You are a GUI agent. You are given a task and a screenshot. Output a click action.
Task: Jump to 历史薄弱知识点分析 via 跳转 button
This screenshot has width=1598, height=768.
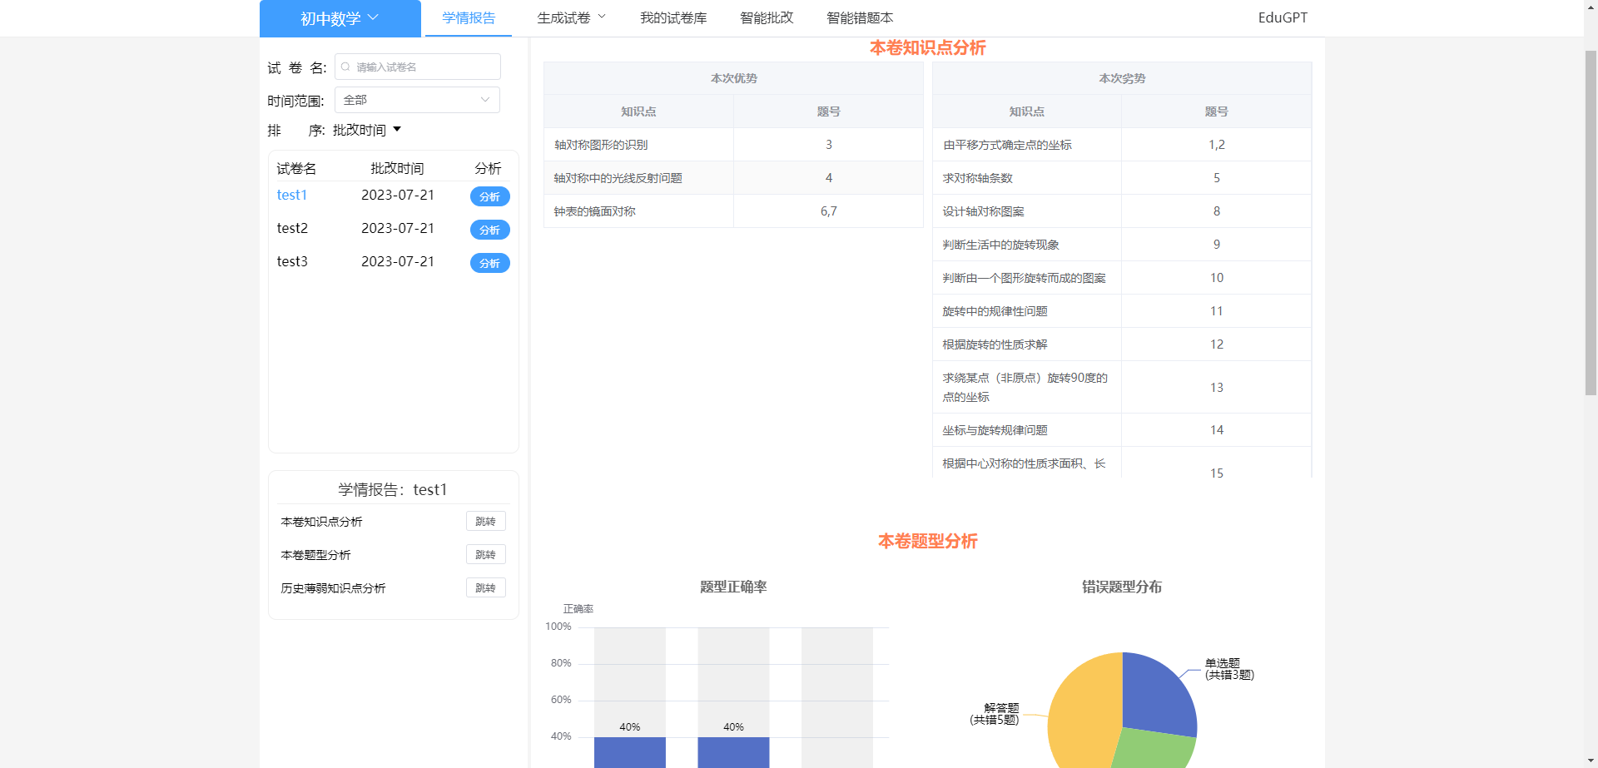pos(485,588)
